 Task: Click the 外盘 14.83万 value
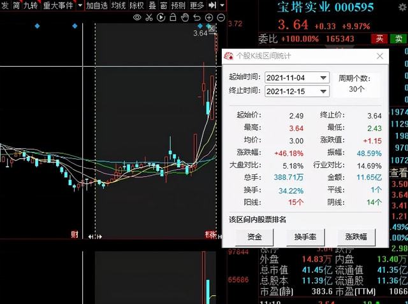coord(316,259)
